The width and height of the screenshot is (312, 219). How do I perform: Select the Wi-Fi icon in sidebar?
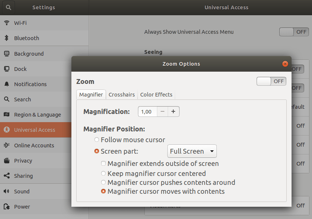7,23
